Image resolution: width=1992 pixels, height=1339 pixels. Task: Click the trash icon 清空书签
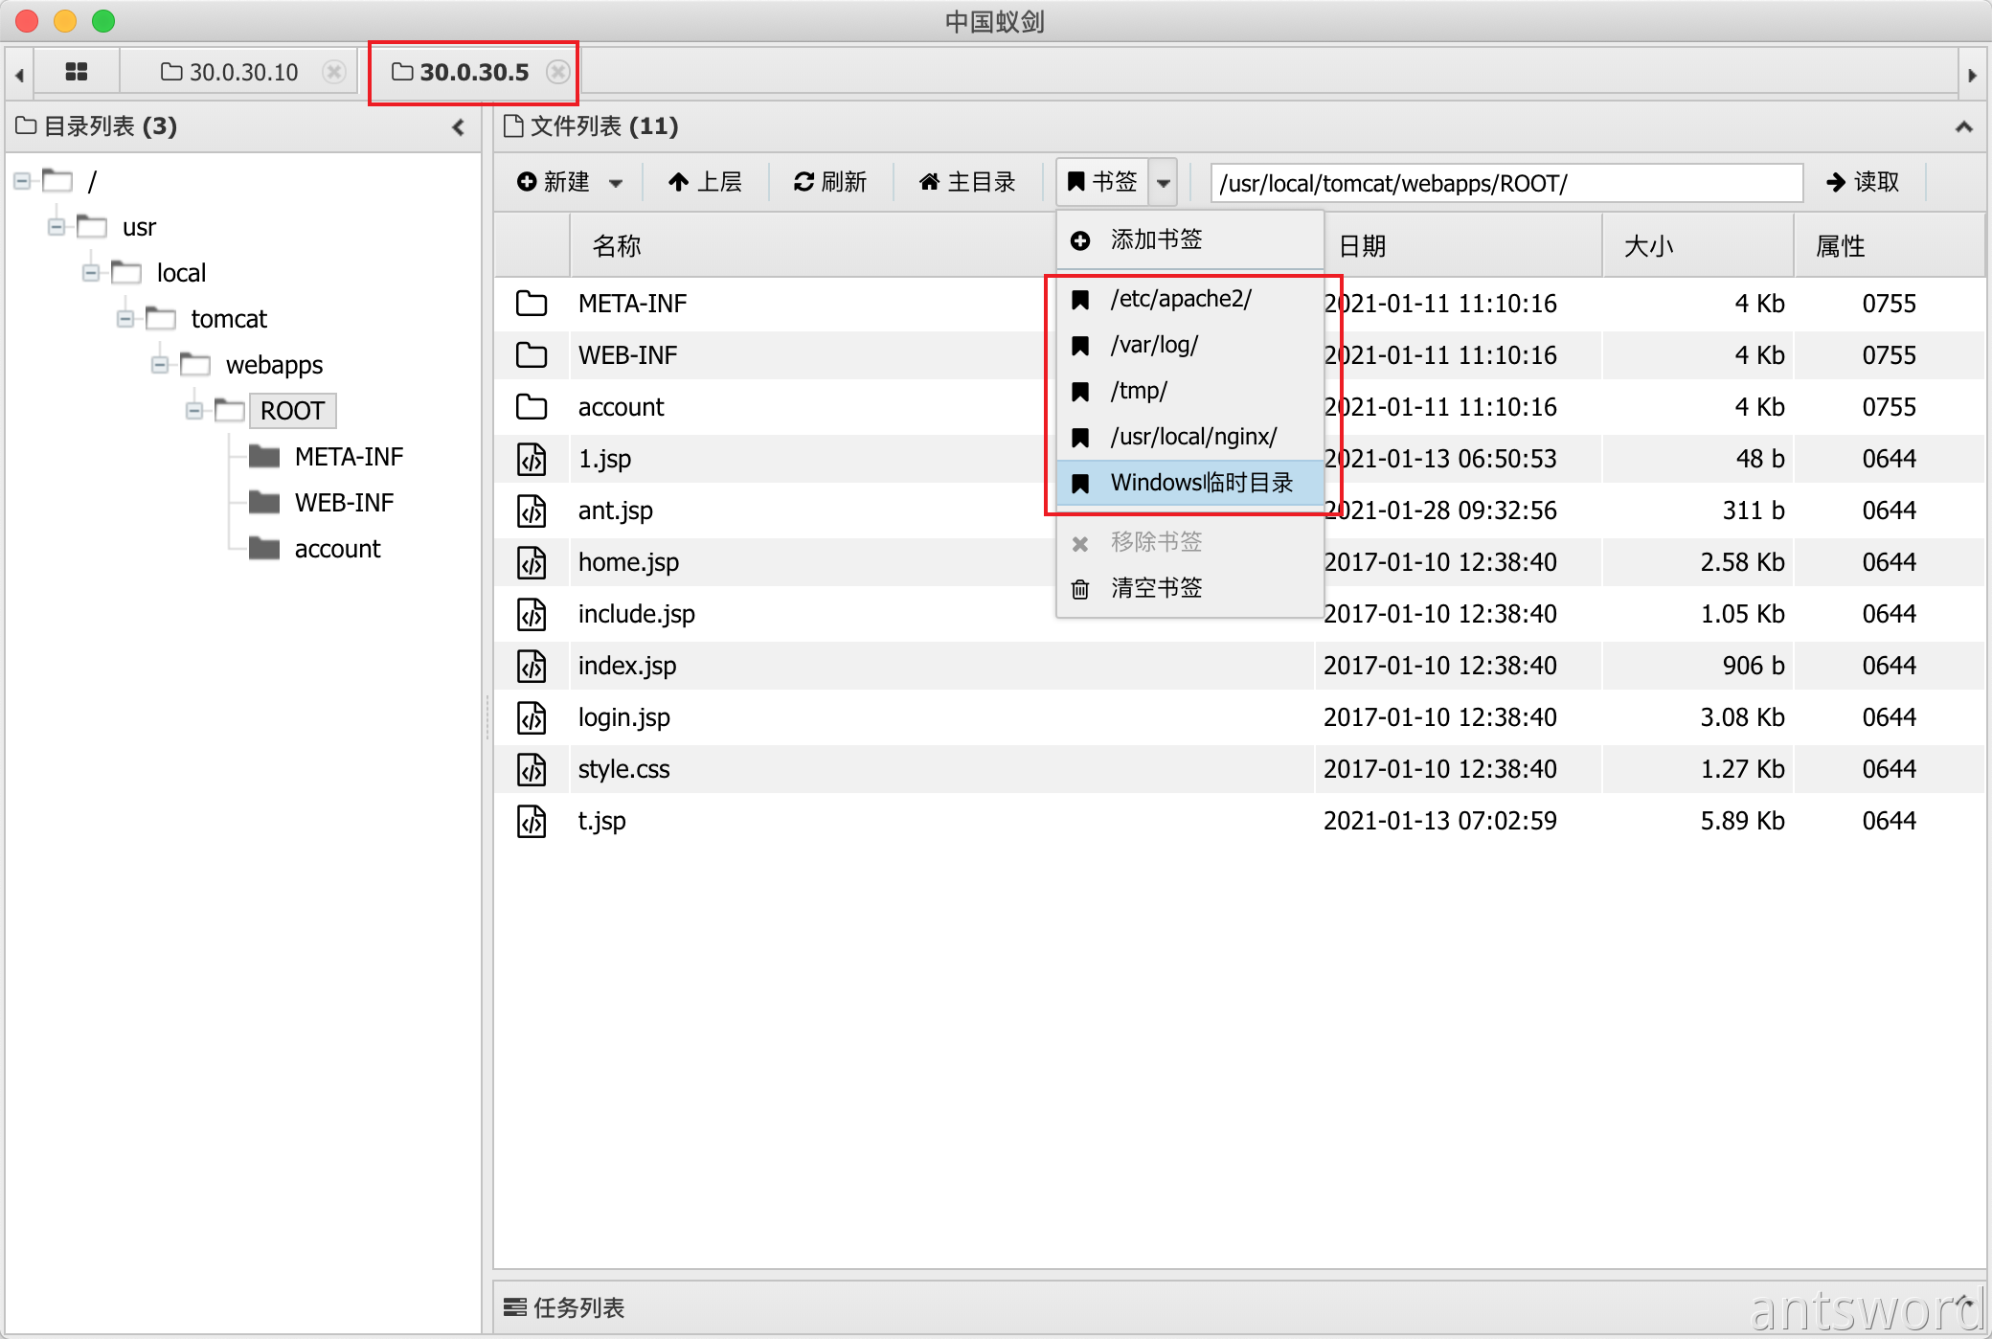[x=1080, y=588]
